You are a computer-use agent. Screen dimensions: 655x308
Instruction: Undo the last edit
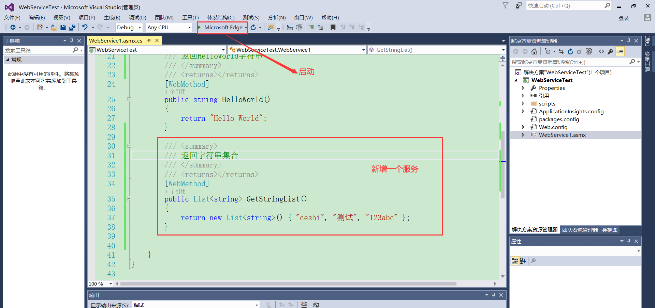pos(85,27)
